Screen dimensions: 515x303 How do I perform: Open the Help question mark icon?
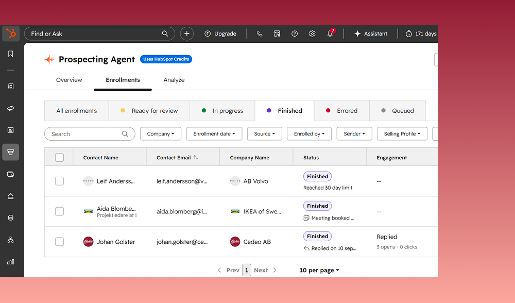295,33
